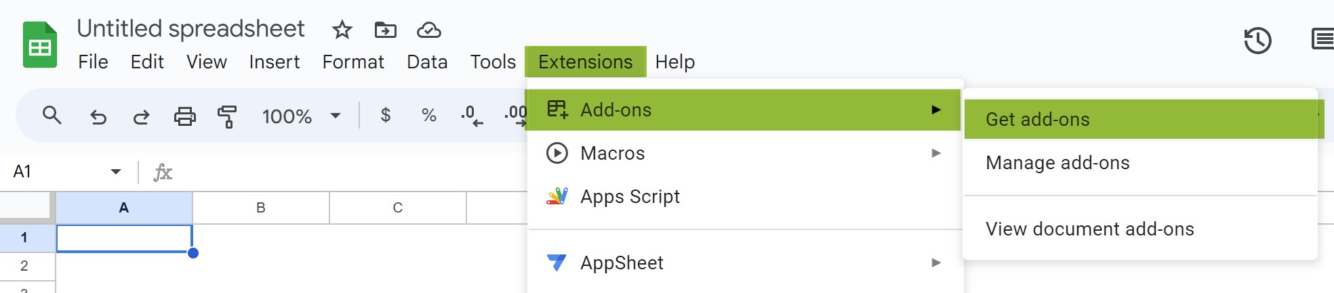Check the cloud document status icon

[428, 30]
